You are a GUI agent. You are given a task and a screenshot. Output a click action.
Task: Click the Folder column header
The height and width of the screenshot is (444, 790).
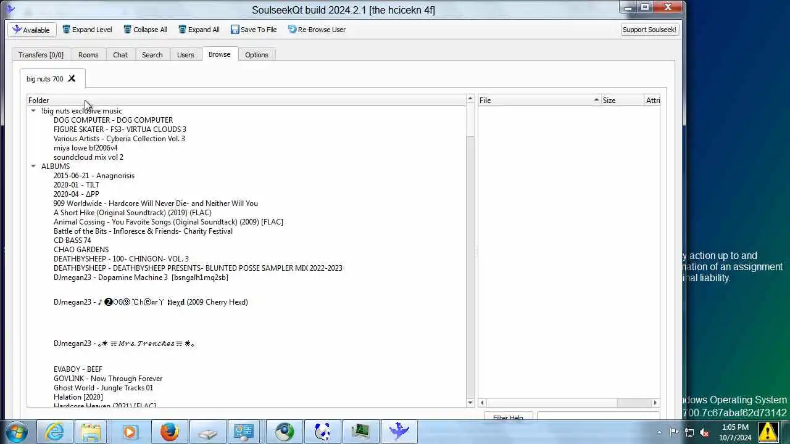pos(246,101)
